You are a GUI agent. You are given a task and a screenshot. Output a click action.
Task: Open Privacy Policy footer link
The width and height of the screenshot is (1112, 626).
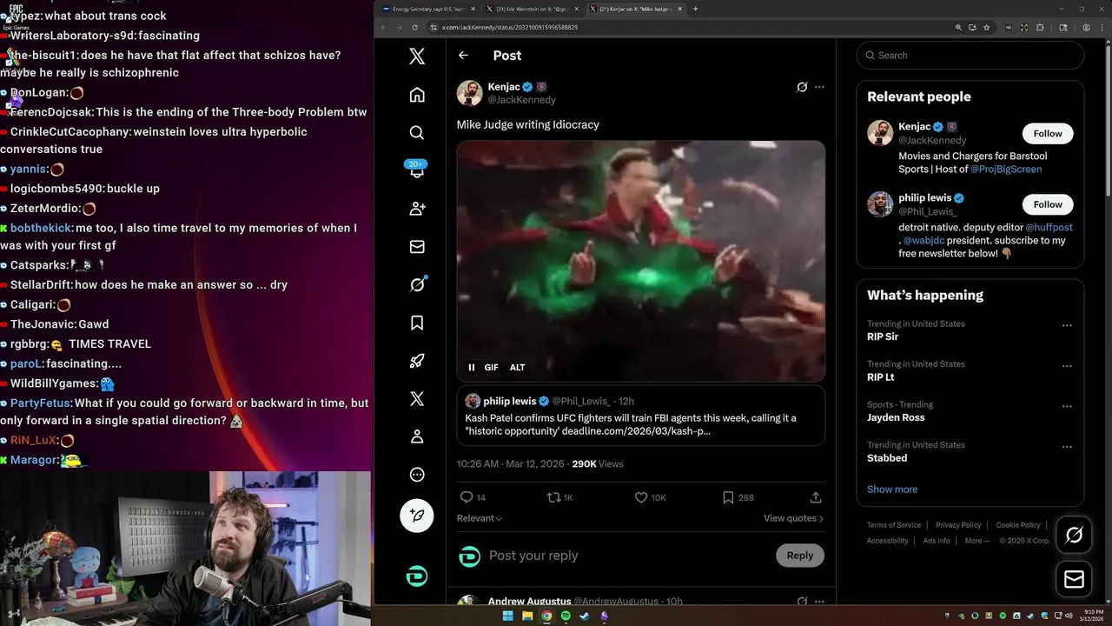958,525
